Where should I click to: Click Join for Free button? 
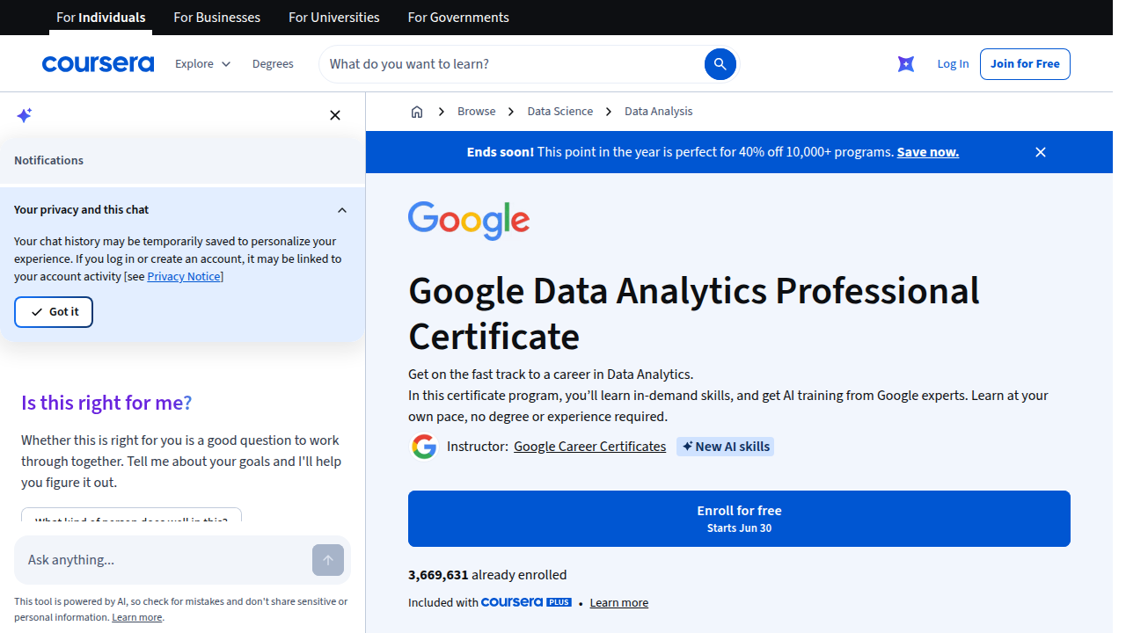(1025, 64)
